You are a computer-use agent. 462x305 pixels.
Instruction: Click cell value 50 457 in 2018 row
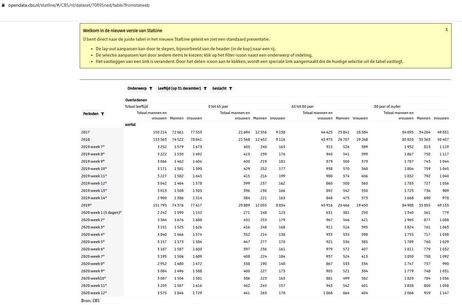443,139
